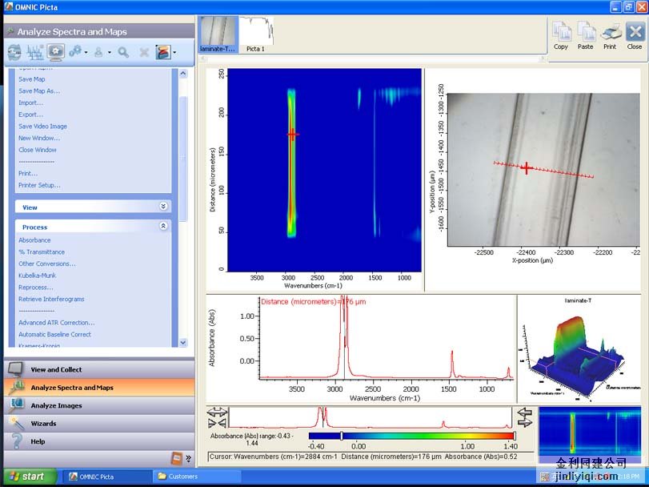This screenshot has height=487, width=649.
Task: Expand the View section
Action: pos(163,207)
